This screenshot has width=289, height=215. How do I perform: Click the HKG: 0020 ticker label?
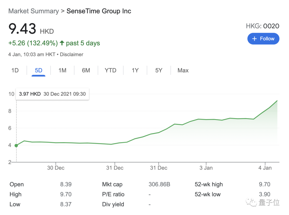click(x=263, y=26)
